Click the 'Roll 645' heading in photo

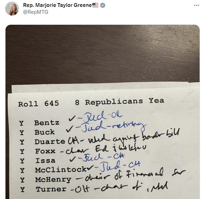(x=39, y=104)
